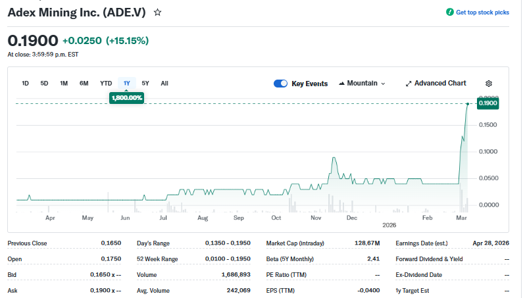
Task: Click the 0.1500 y-axis price label
Action: (x=488, y=125)
